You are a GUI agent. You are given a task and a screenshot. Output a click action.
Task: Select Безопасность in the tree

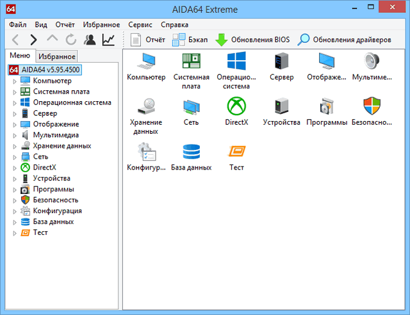tap(56, 200)
